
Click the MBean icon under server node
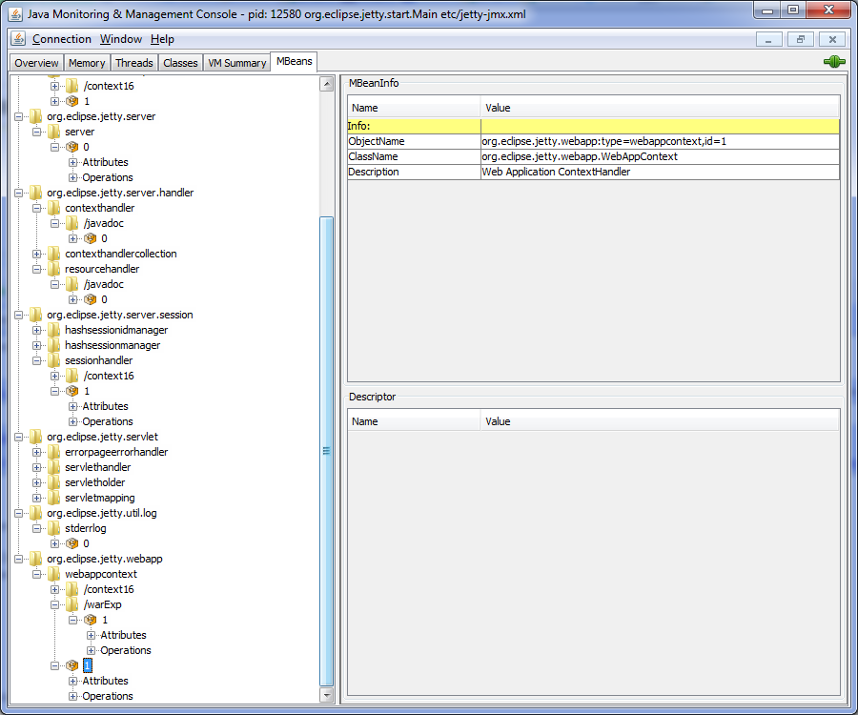71,147
